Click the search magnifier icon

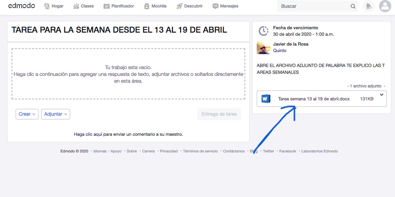tap(353, 6)
